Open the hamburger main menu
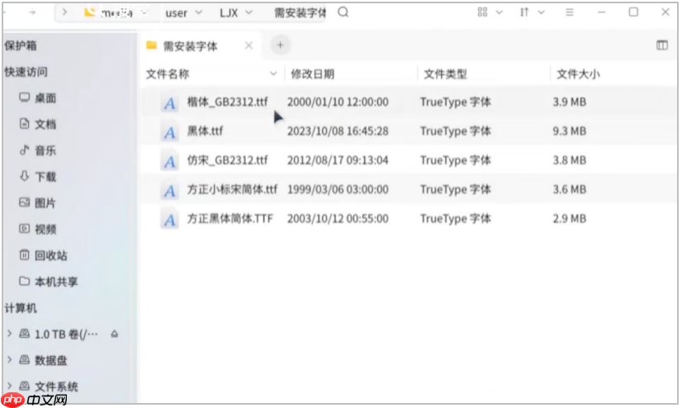Screen dimensions: 682x408 pos(570,12)
